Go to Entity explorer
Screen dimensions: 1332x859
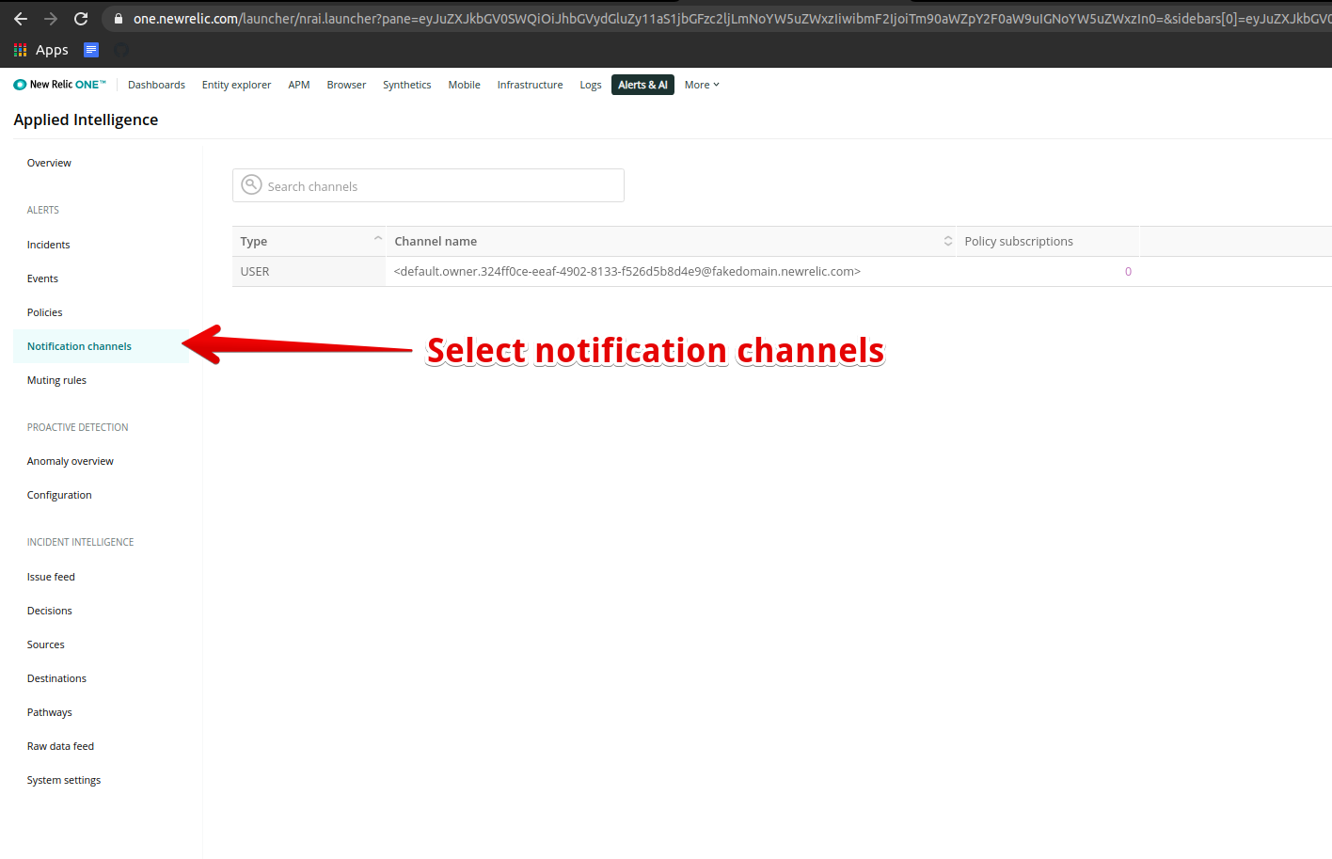236,85
